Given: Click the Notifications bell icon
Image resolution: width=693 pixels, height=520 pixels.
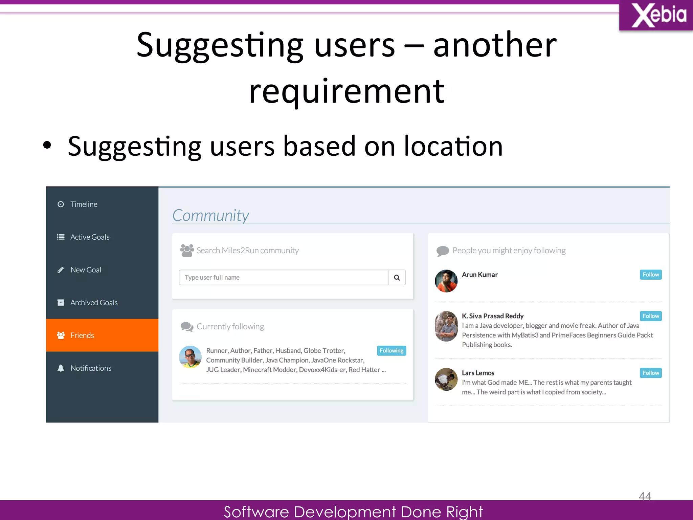Looking at the screenshot, I should pos(61,368).
